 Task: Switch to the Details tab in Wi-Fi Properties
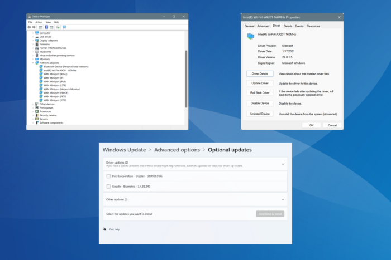coord(288,26)
